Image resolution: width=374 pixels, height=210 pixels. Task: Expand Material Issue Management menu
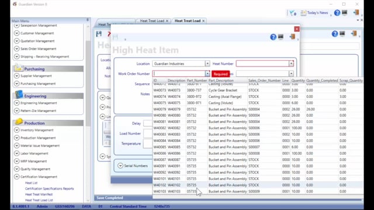16,145
